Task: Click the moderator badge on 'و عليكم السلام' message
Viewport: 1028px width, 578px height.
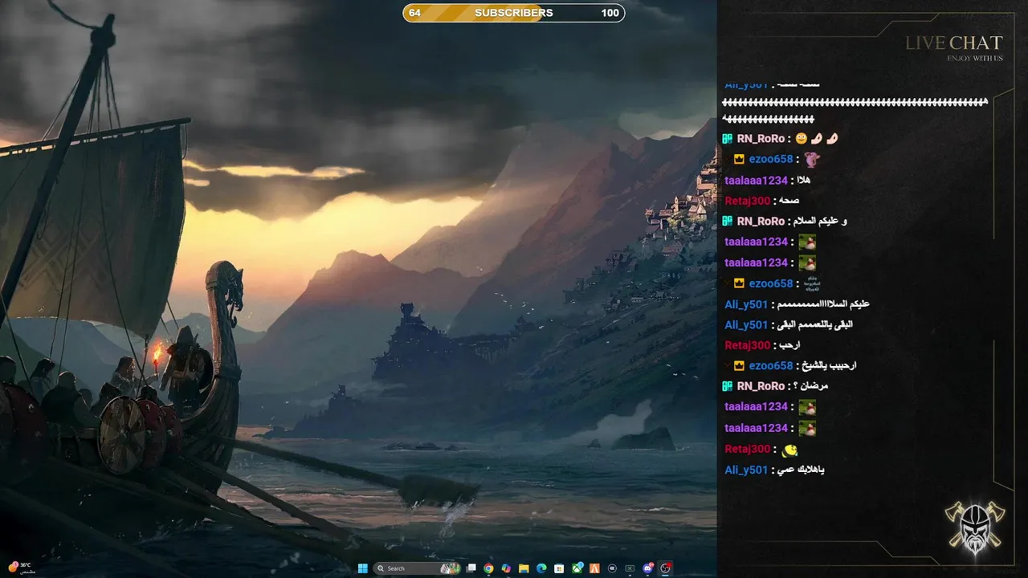Action: [x=728, y=221]
